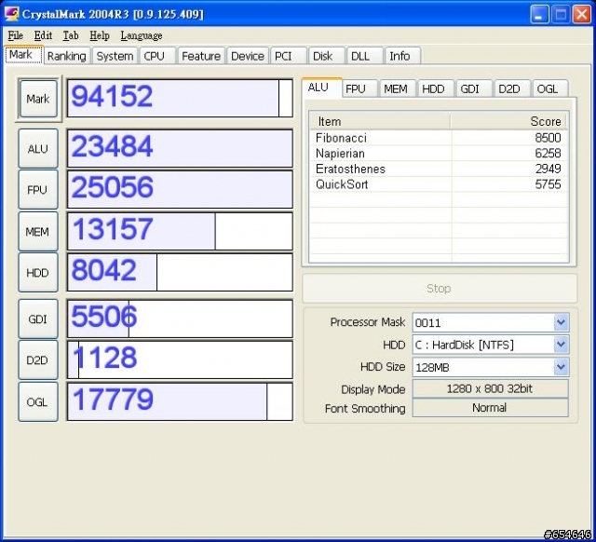This screenshot has width=596, height=542.
Task: Switch to the Feature tab
Action: tap(201, 56)
